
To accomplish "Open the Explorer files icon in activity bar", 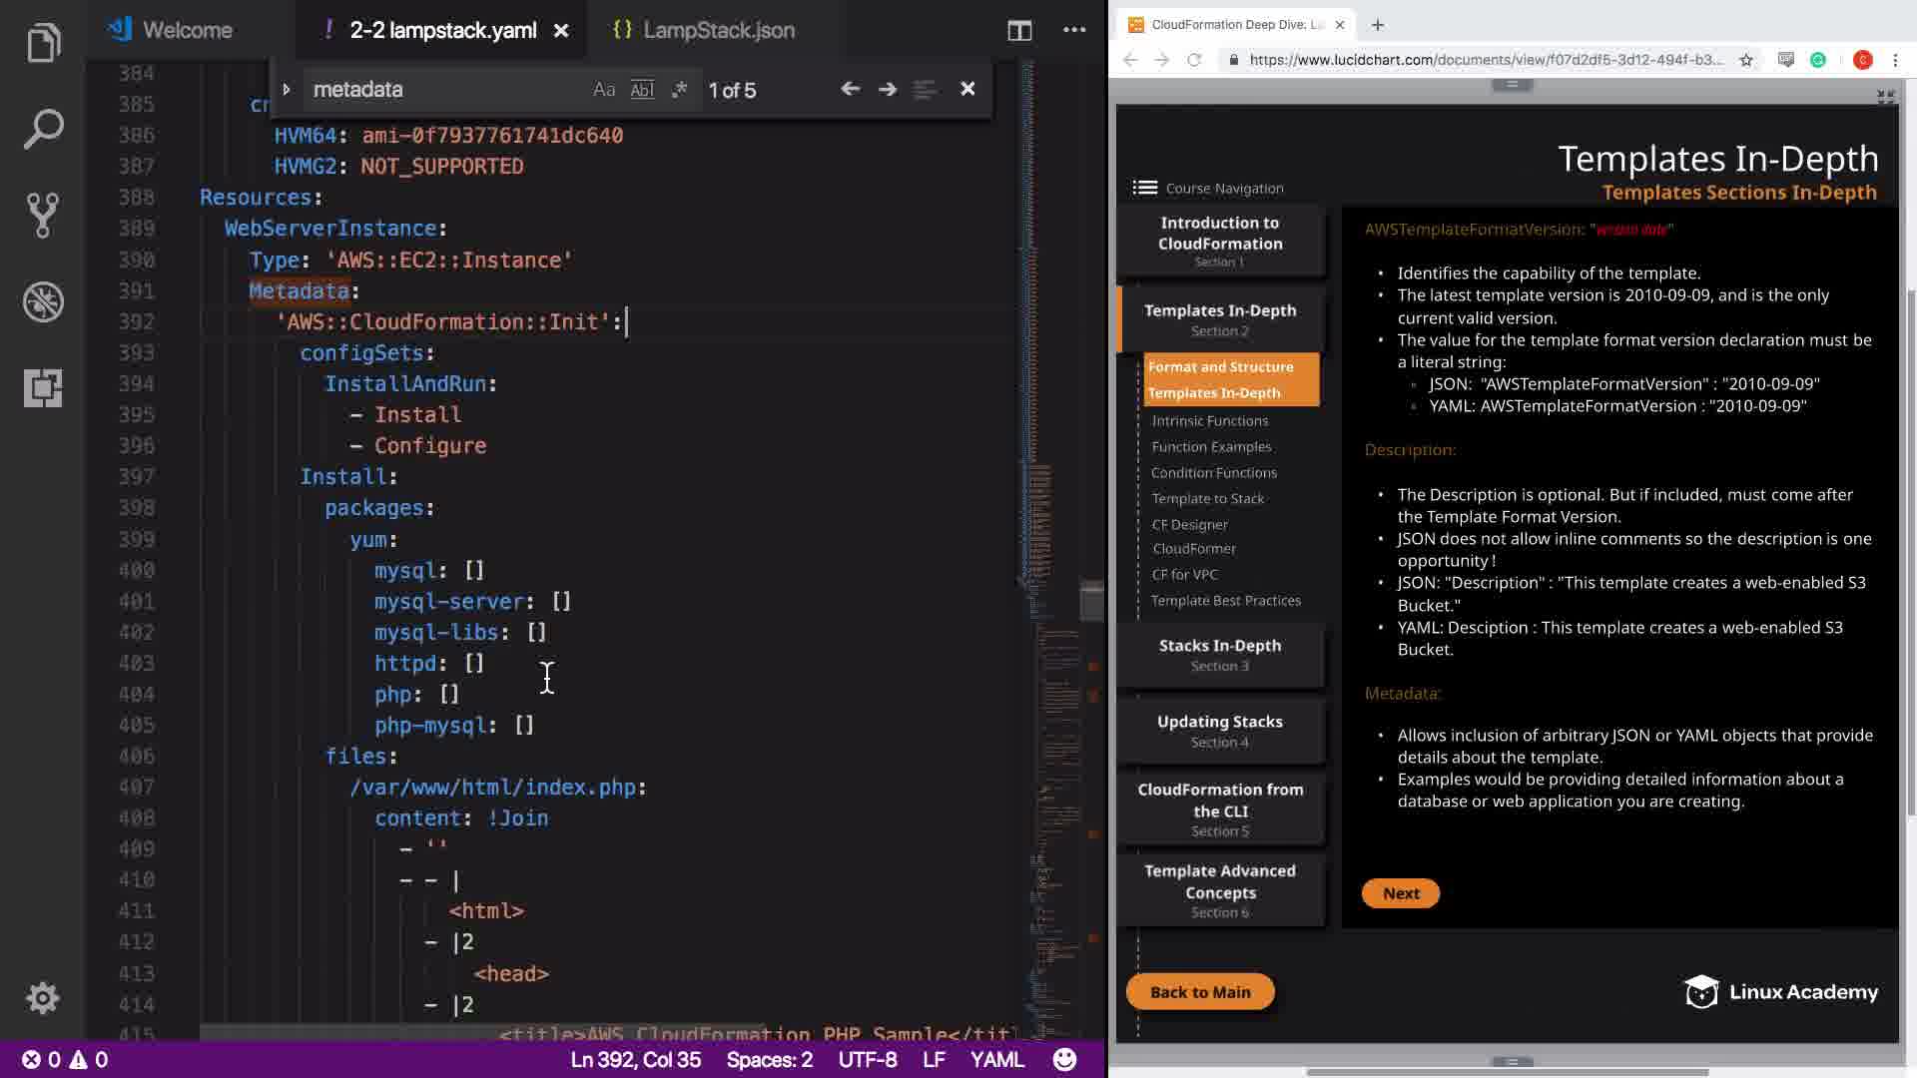I will [x=43, y=43].
